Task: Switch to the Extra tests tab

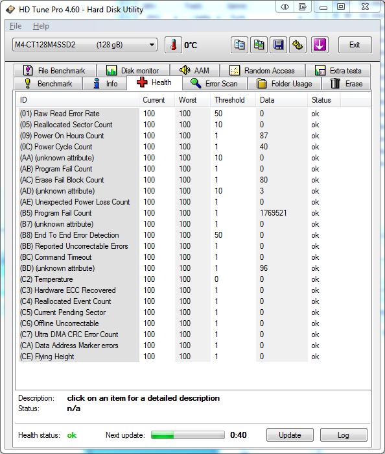Action: (x=338, y=70)
